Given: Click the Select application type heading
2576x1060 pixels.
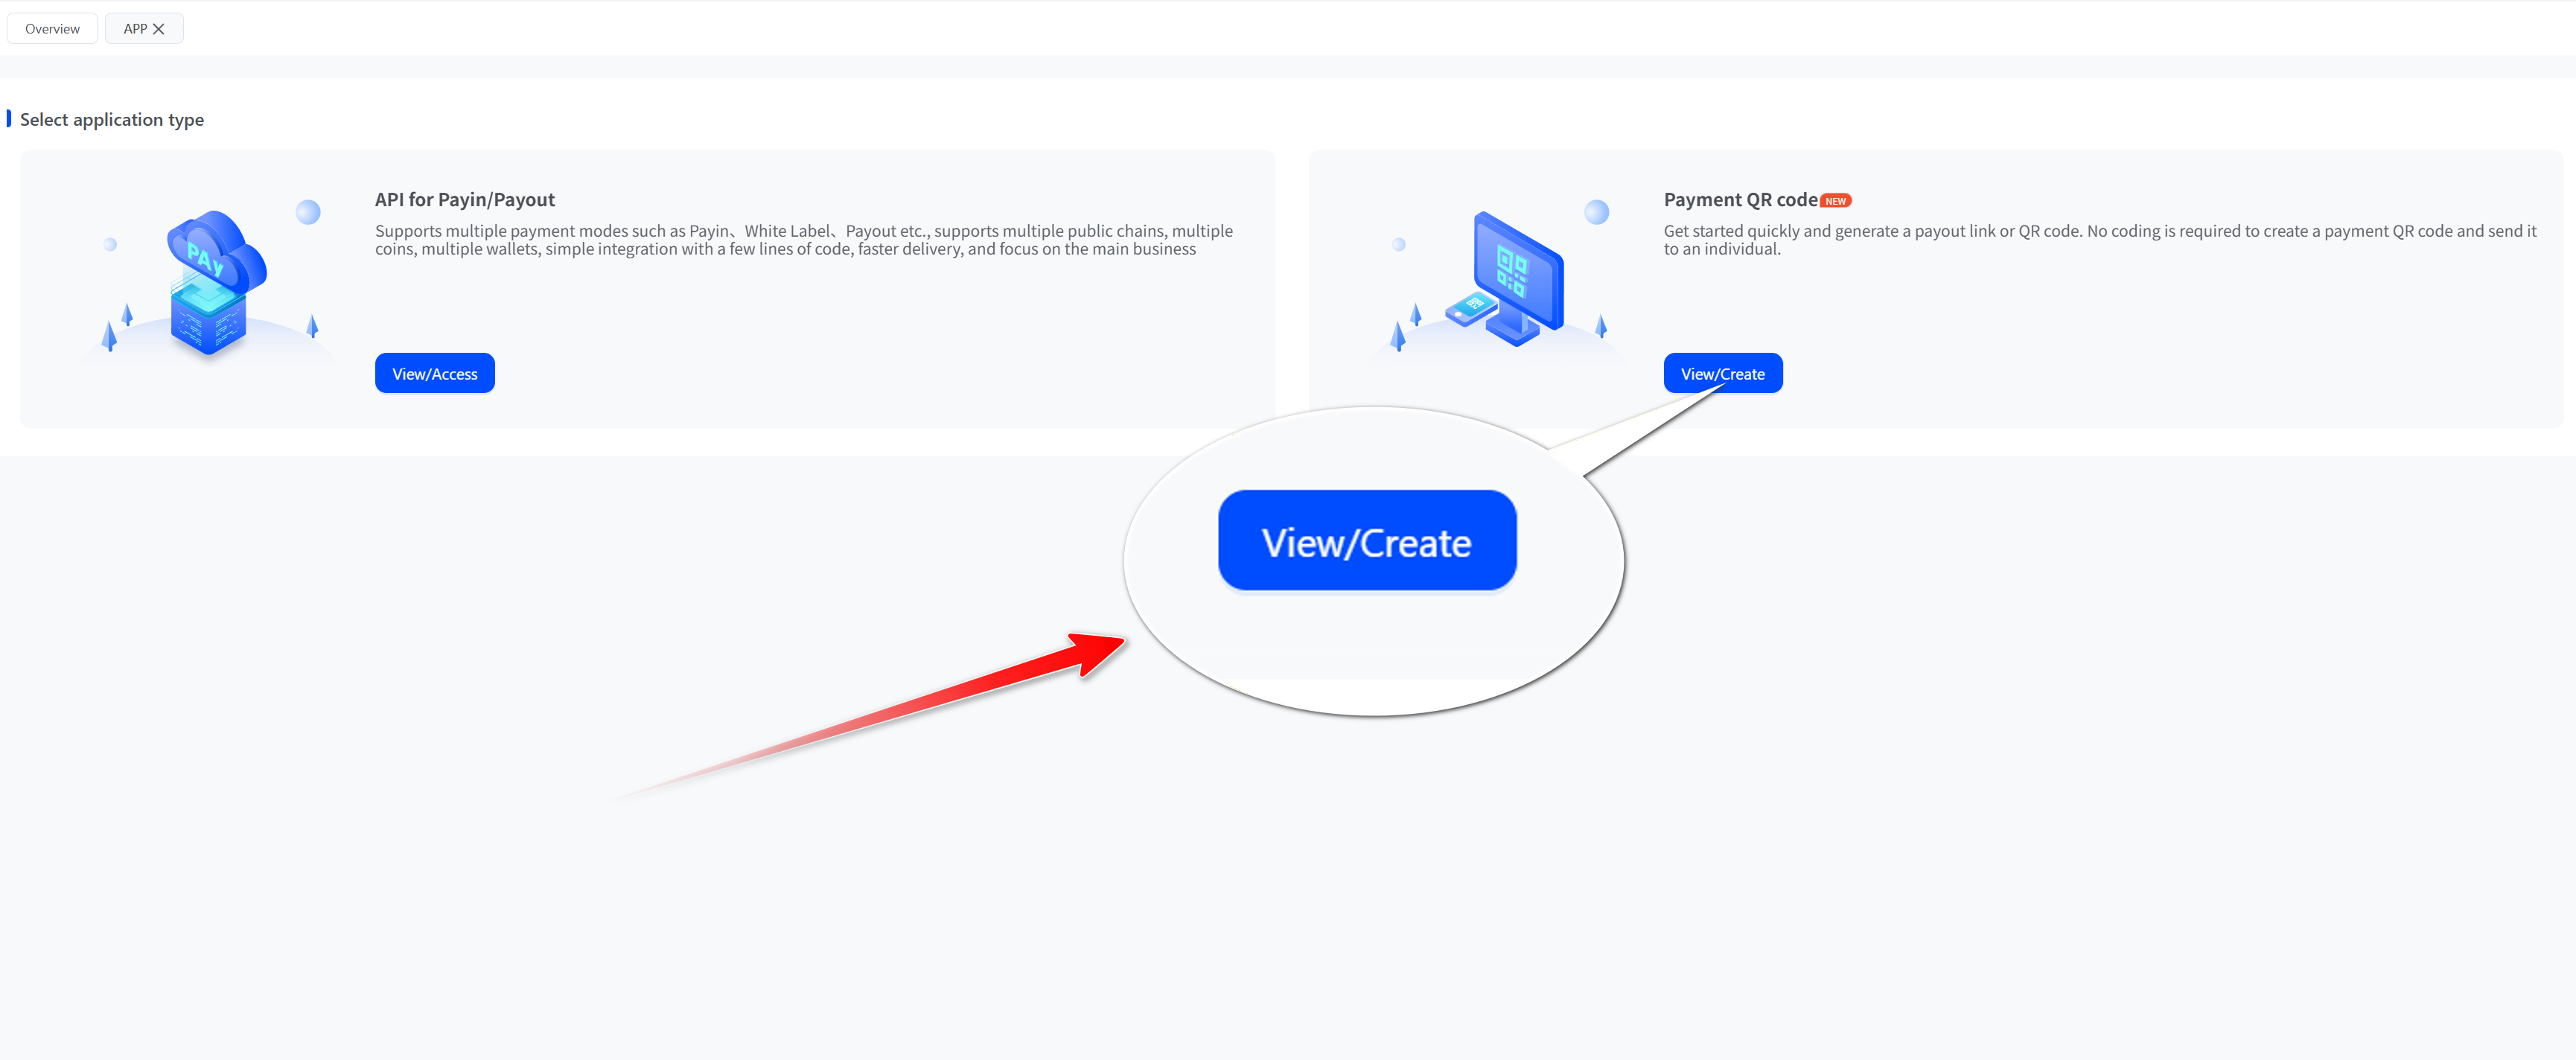Looking at the screenshot, I should [x=111, y=119].
